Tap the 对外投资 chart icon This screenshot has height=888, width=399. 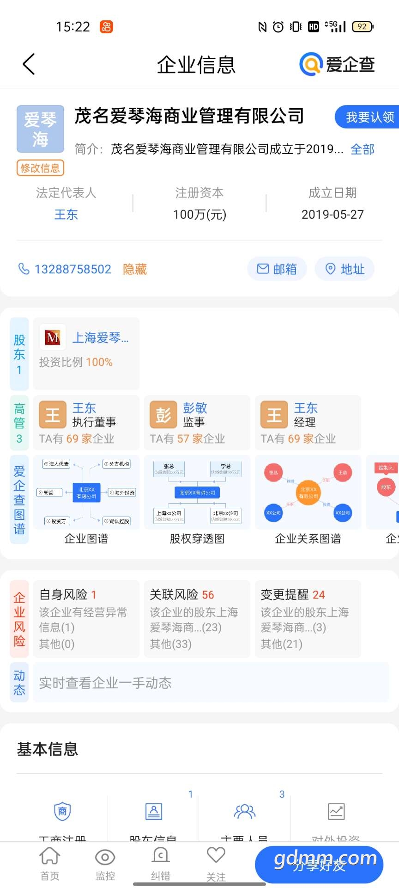tap(336, 811)
